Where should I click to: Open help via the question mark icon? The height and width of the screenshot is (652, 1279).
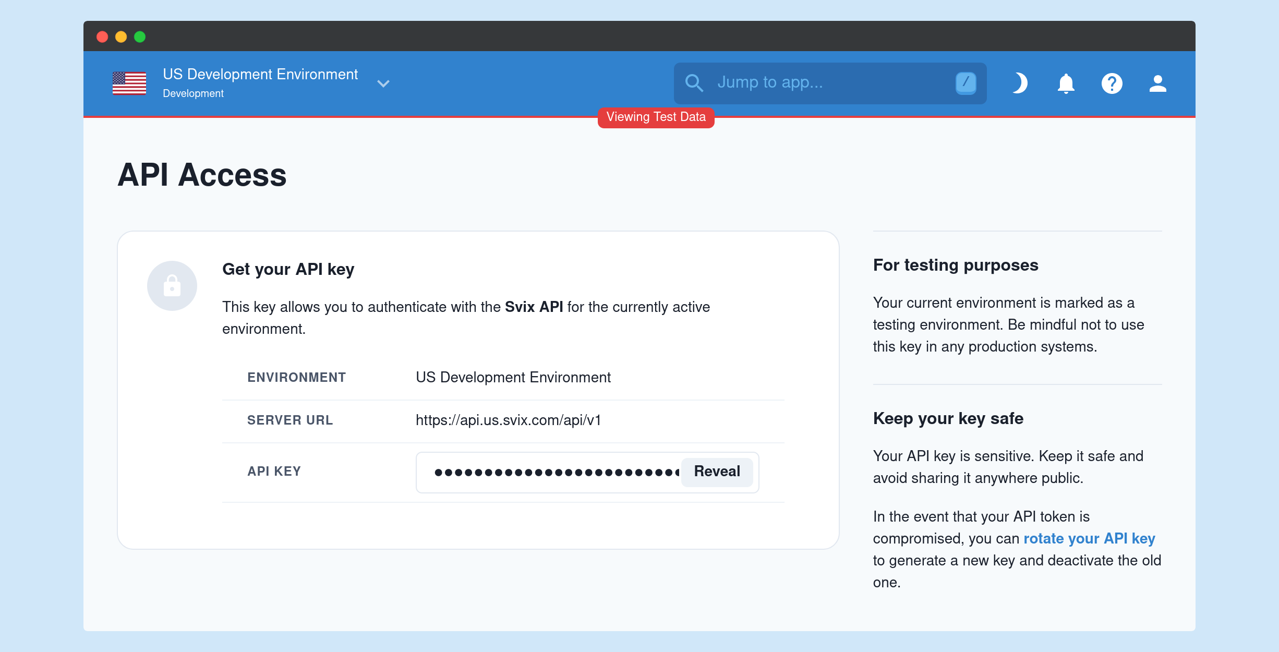[1112, 83]
